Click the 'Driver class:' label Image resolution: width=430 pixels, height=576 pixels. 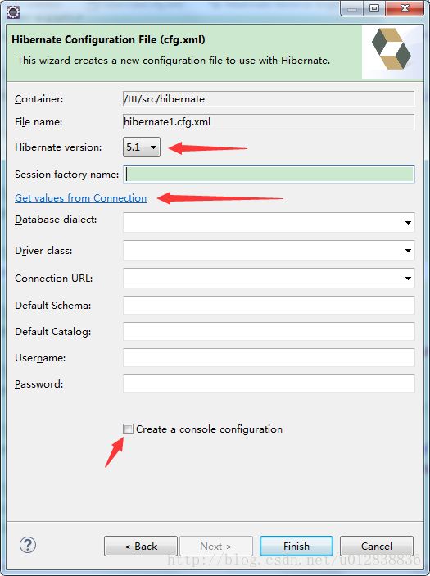point(43,251)
